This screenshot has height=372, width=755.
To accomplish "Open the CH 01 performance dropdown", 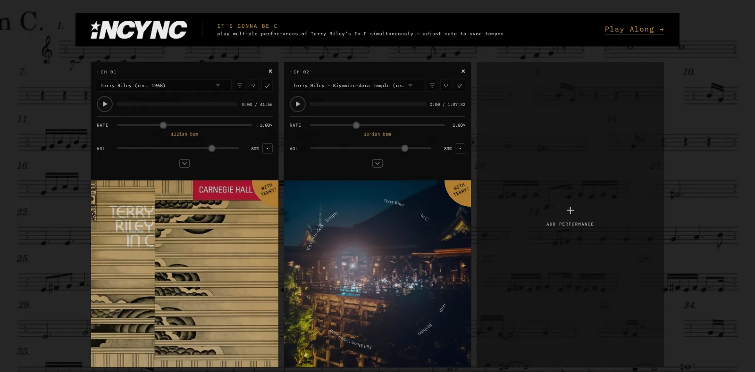I will coord(164,86).
